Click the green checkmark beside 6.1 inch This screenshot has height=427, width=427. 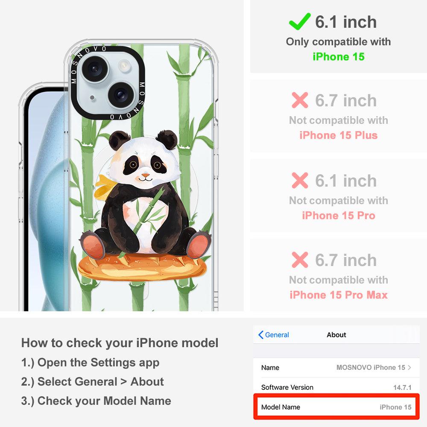(x=300, y=21)
